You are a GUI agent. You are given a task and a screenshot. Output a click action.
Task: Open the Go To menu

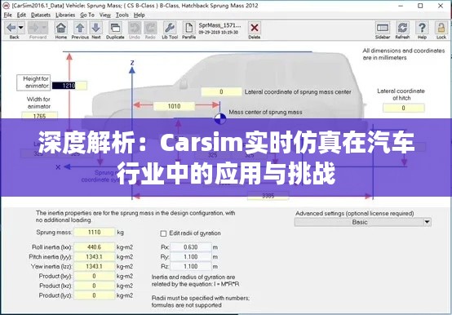click(x=87, y=15)
